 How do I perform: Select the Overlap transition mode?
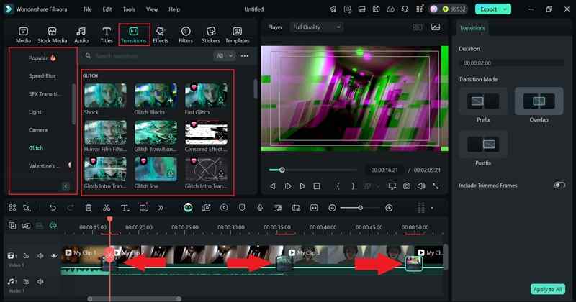click(539, 101)
